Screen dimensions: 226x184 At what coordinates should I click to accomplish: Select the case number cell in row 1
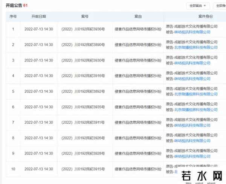coord(83,29)
